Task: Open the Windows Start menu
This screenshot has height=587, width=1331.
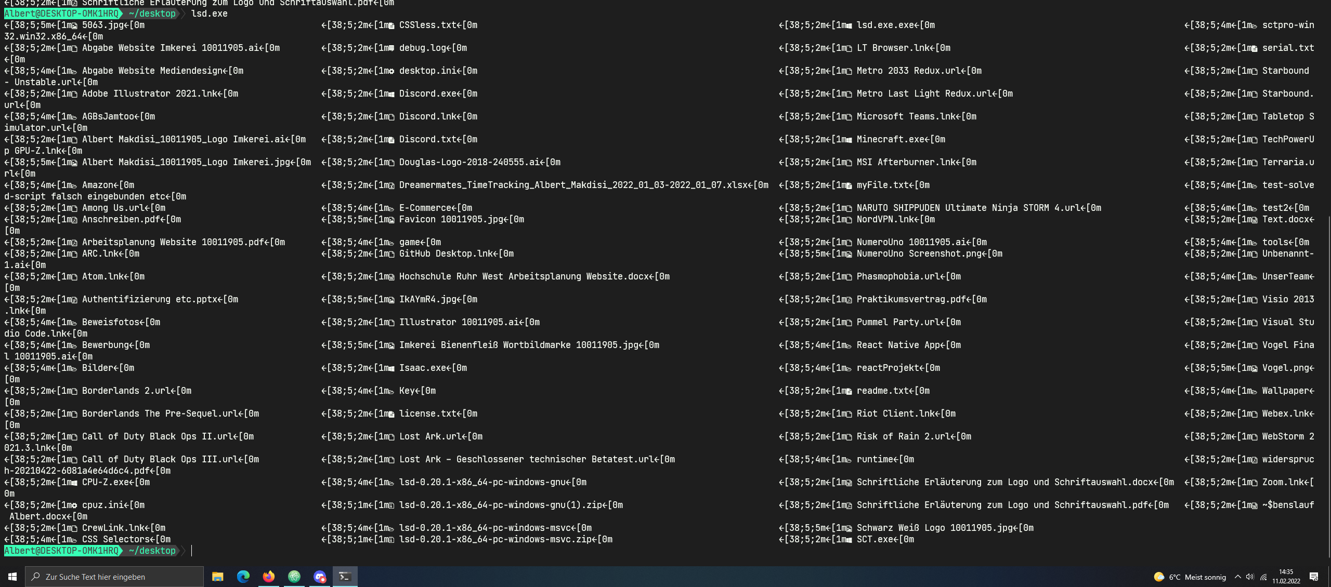Action: click(x=12, y=577)
